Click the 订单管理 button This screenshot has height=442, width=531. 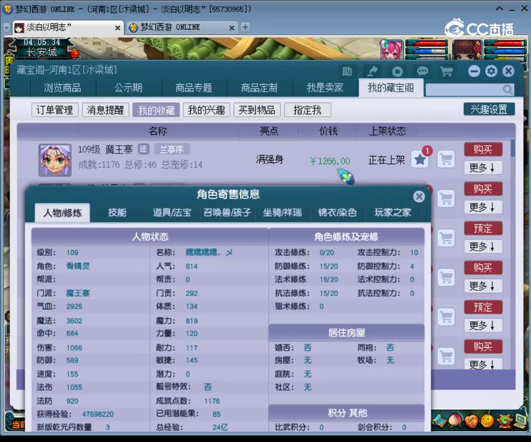(55, 110)
